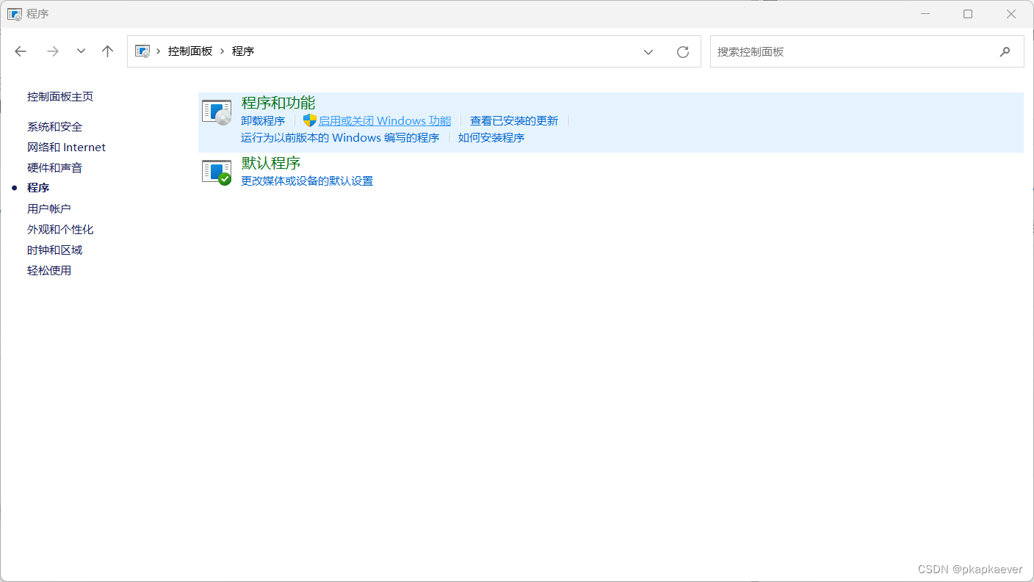Click inside the 搜索控制面板 search field
Image resolution: width=1034 pixels, height=582 pixels.
point(808,51)
